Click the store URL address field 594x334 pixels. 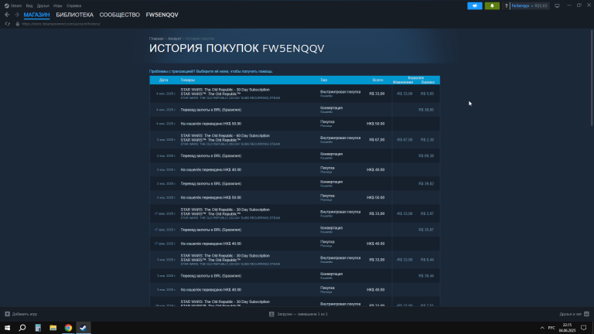(x=61, y=24)
